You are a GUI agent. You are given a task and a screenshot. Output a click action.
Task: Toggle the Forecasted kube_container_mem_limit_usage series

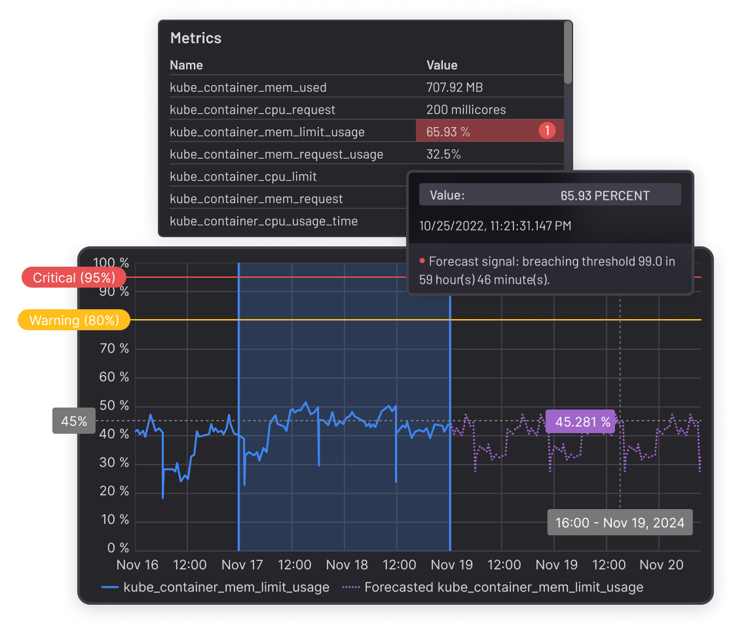point(504,587)
